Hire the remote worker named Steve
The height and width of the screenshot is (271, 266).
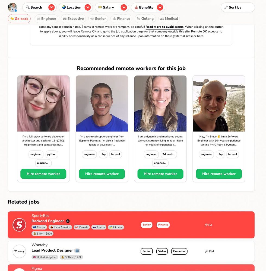tap(219, 174)
